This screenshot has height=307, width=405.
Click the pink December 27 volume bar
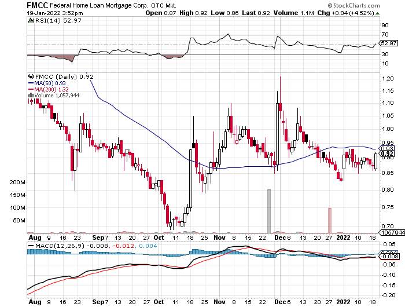(330, 221)
